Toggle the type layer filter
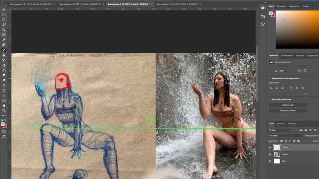 (311, 130)
